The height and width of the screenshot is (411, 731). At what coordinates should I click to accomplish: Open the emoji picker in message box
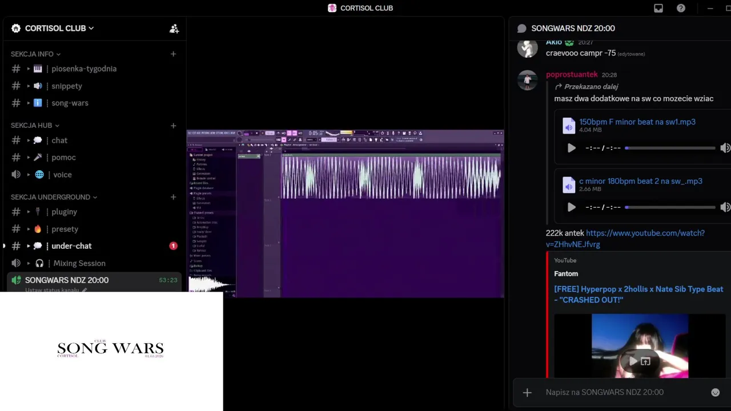point(715,392)
